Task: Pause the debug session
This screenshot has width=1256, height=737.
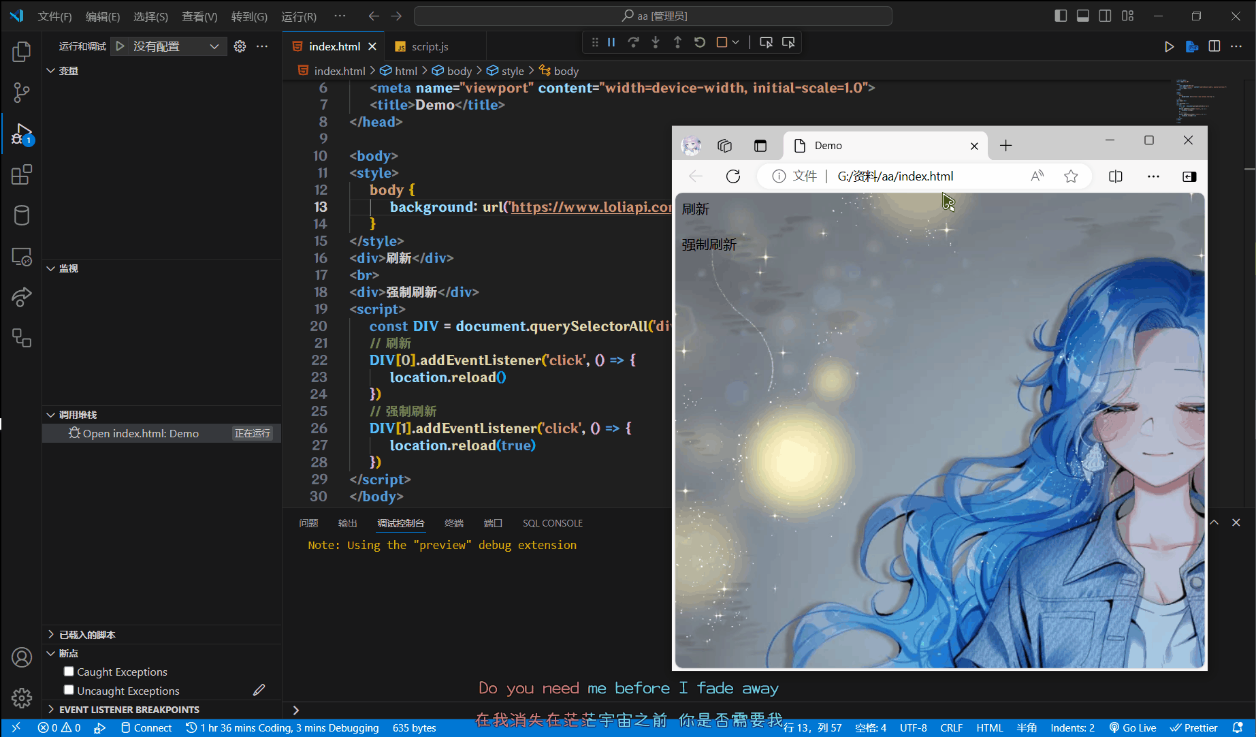Action: pos(611,42)
